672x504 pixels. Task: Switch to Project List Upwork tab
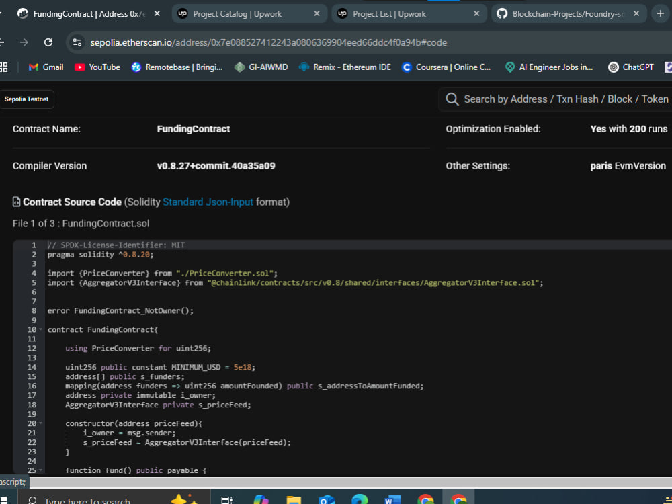coord(409,13)
